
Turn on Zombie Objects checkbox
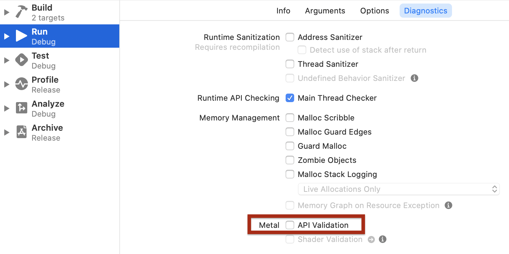[x=290, y=160]
